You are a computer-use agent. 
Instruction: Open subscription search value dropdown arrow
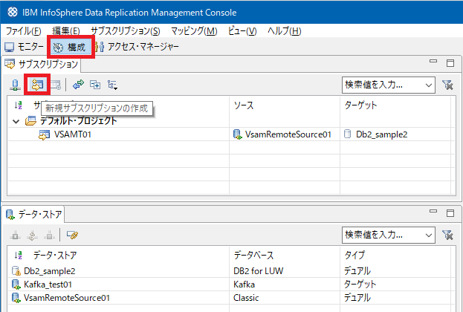tap(429, 85)
